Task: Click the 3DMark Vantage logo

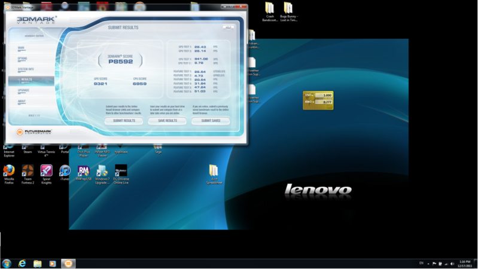Action: [36, 20]
